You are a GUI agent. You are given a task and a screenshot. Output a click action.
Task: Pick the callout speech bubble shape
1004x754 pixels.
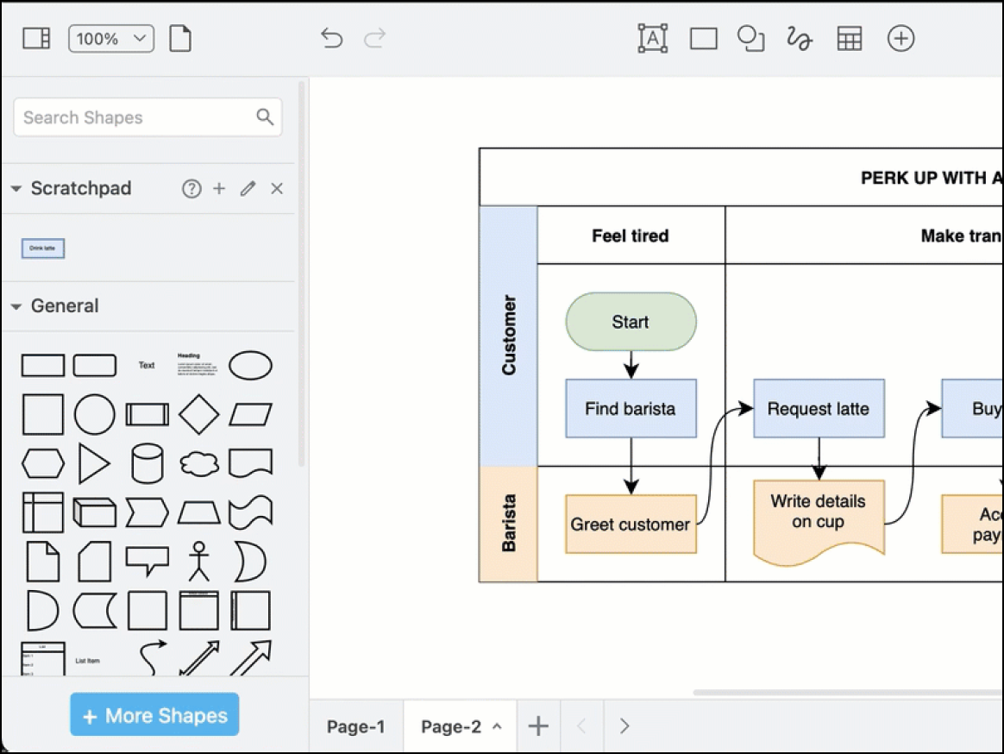pyautogui.click(x=147, y=562)
